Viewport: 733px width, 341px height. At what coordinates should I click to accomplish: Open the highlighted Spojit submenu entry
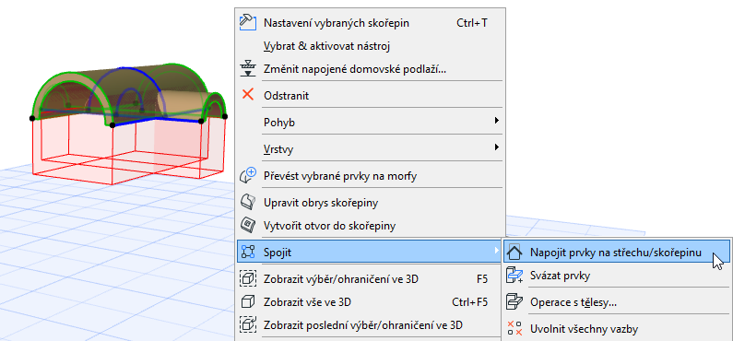(x=370, y=253)
